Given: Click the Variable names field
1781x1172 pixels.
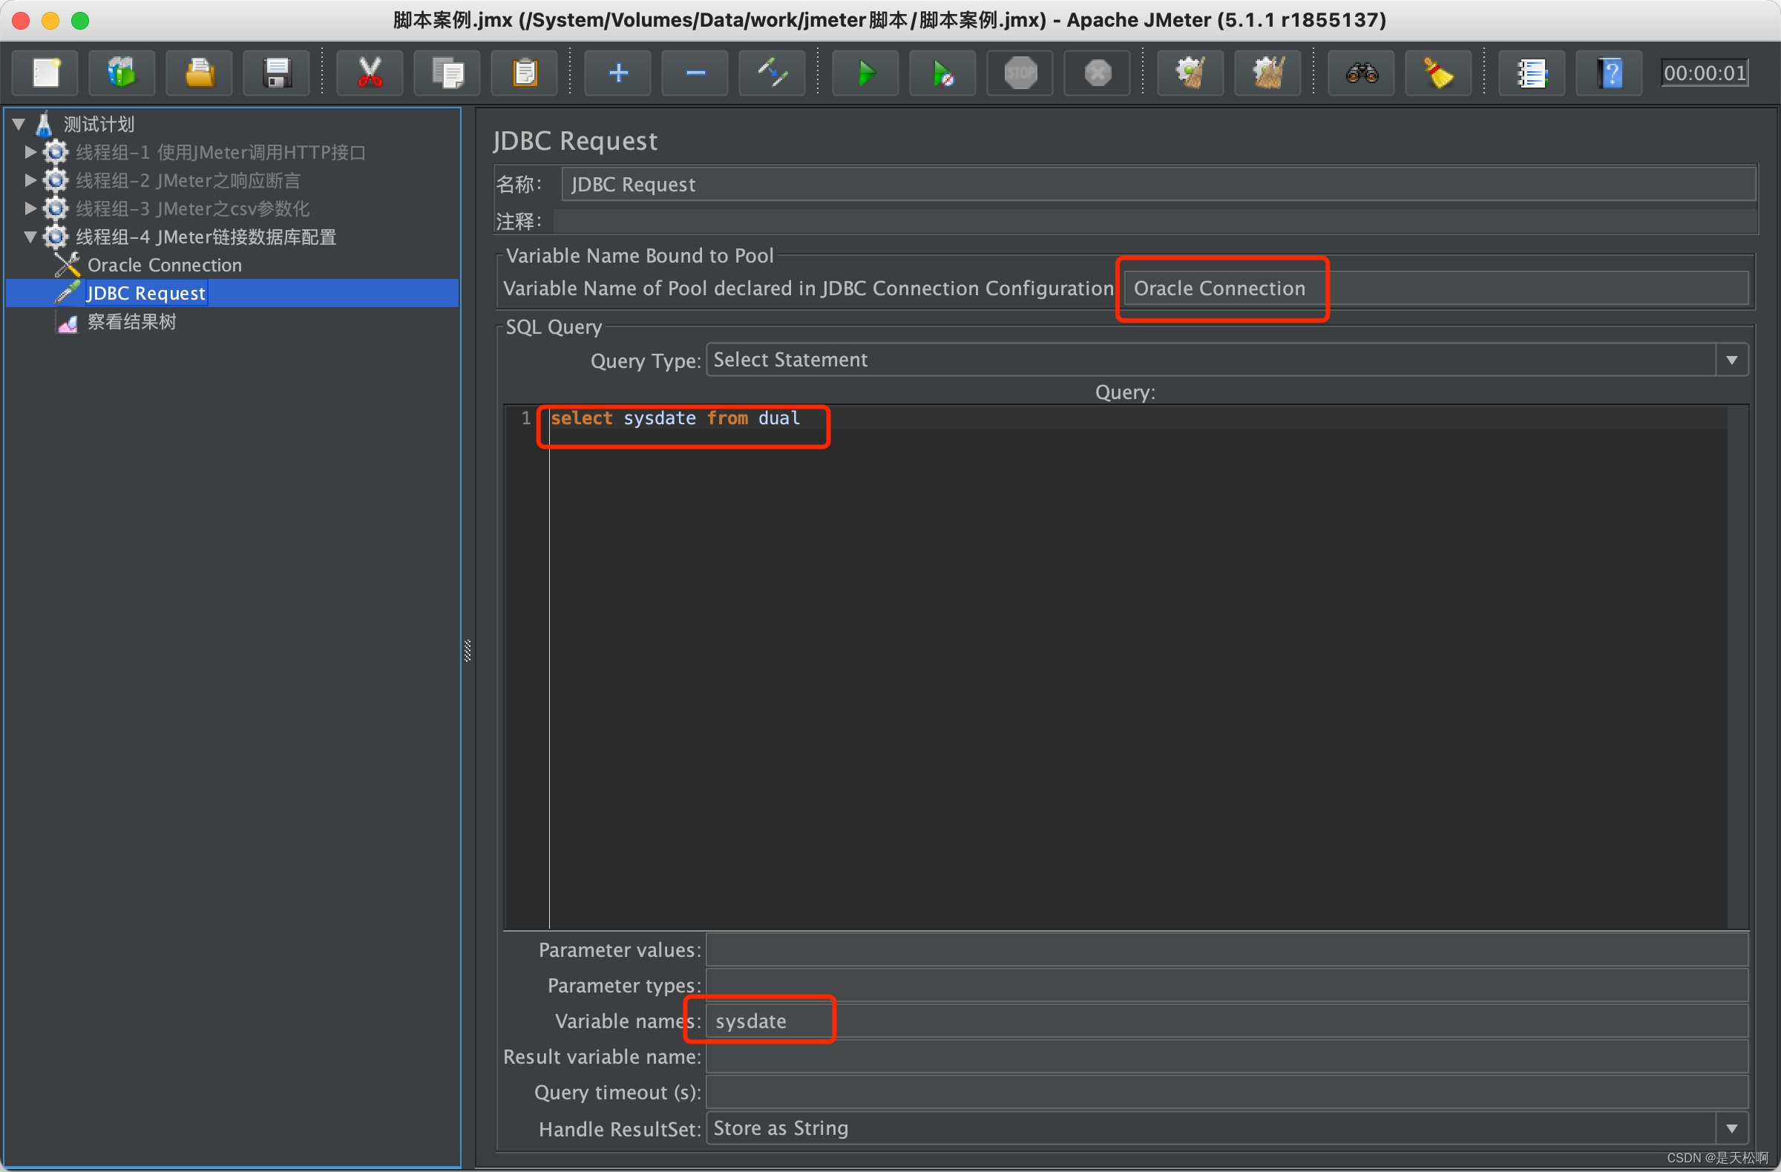Looking at the screenshot, I should tap(1227, 1021).
